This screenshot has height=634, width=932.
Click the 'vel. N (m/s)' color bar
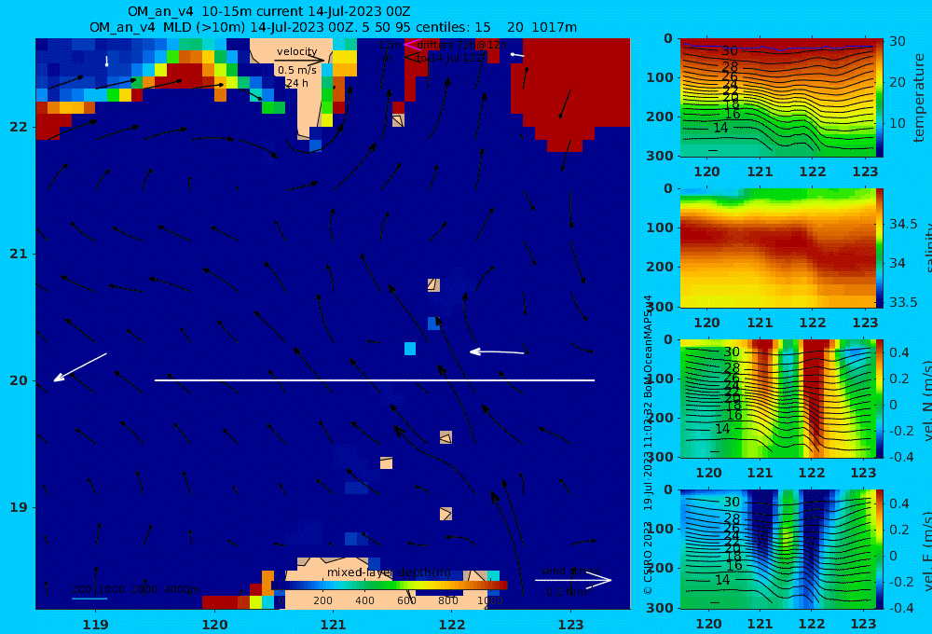pos(879,398)
